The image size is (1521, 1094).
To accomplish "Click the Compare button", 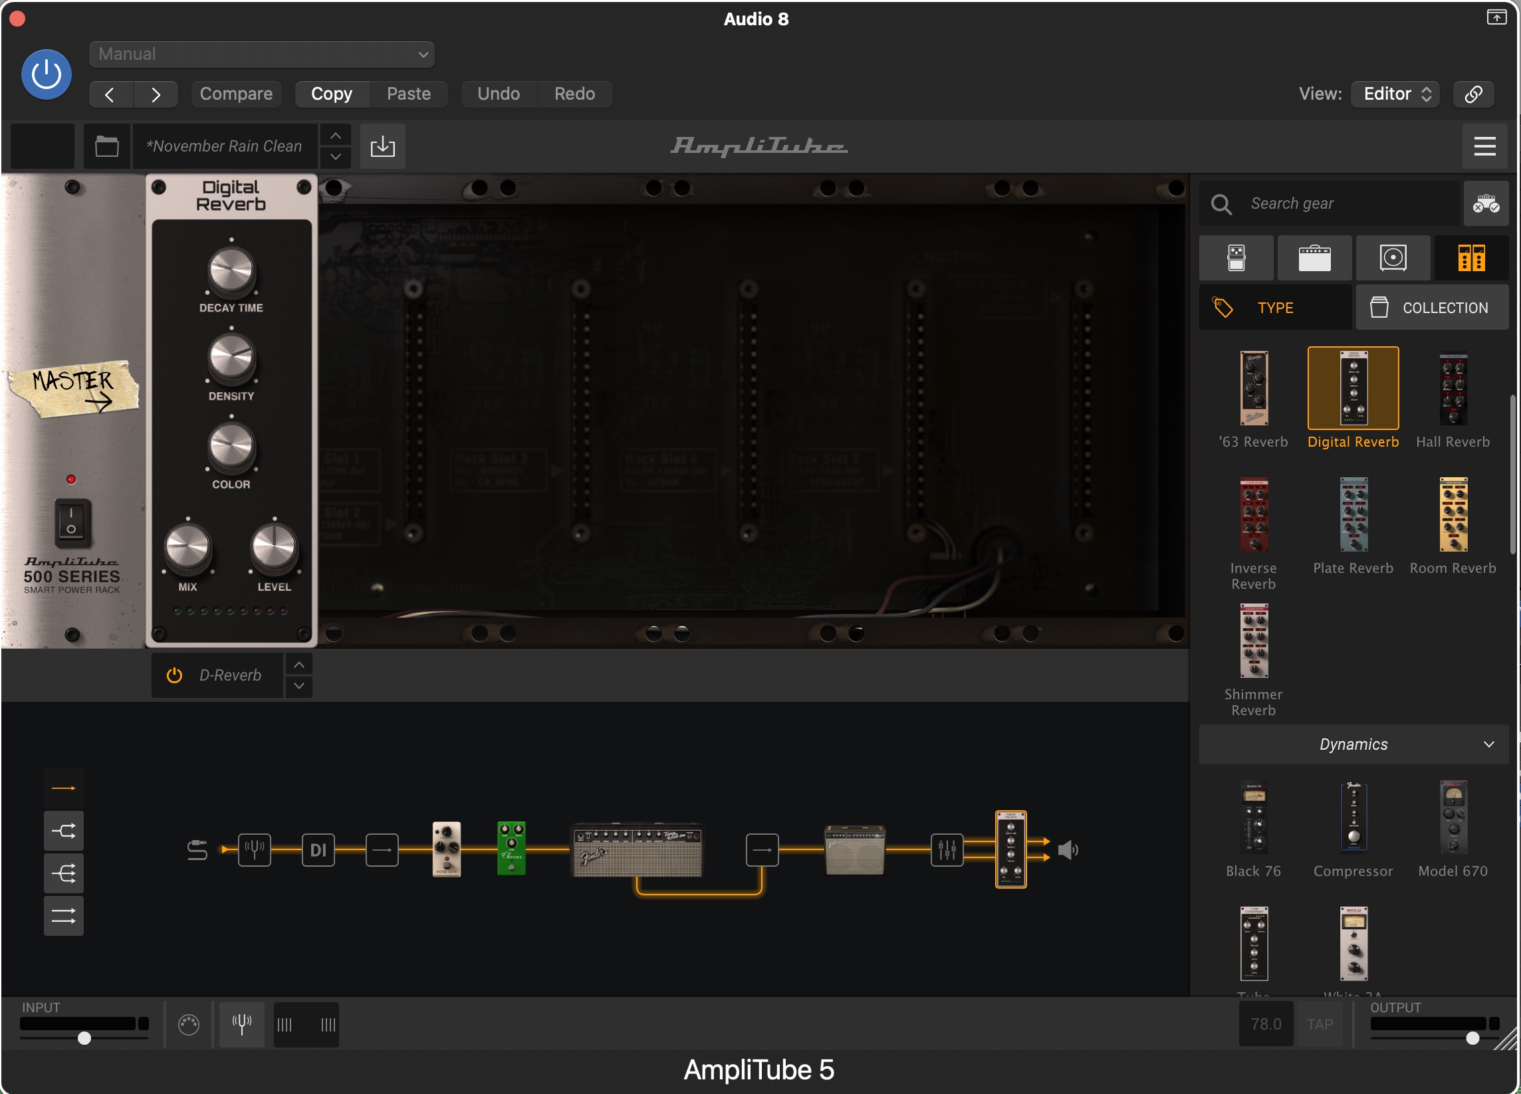I will tap(236, 94).
